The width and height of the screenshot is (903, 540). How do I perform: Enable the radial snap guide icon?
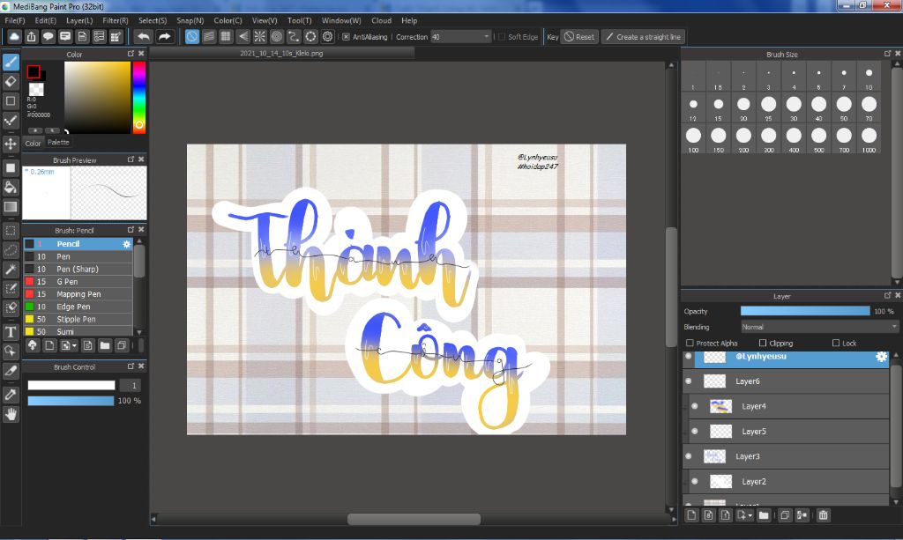259,37
